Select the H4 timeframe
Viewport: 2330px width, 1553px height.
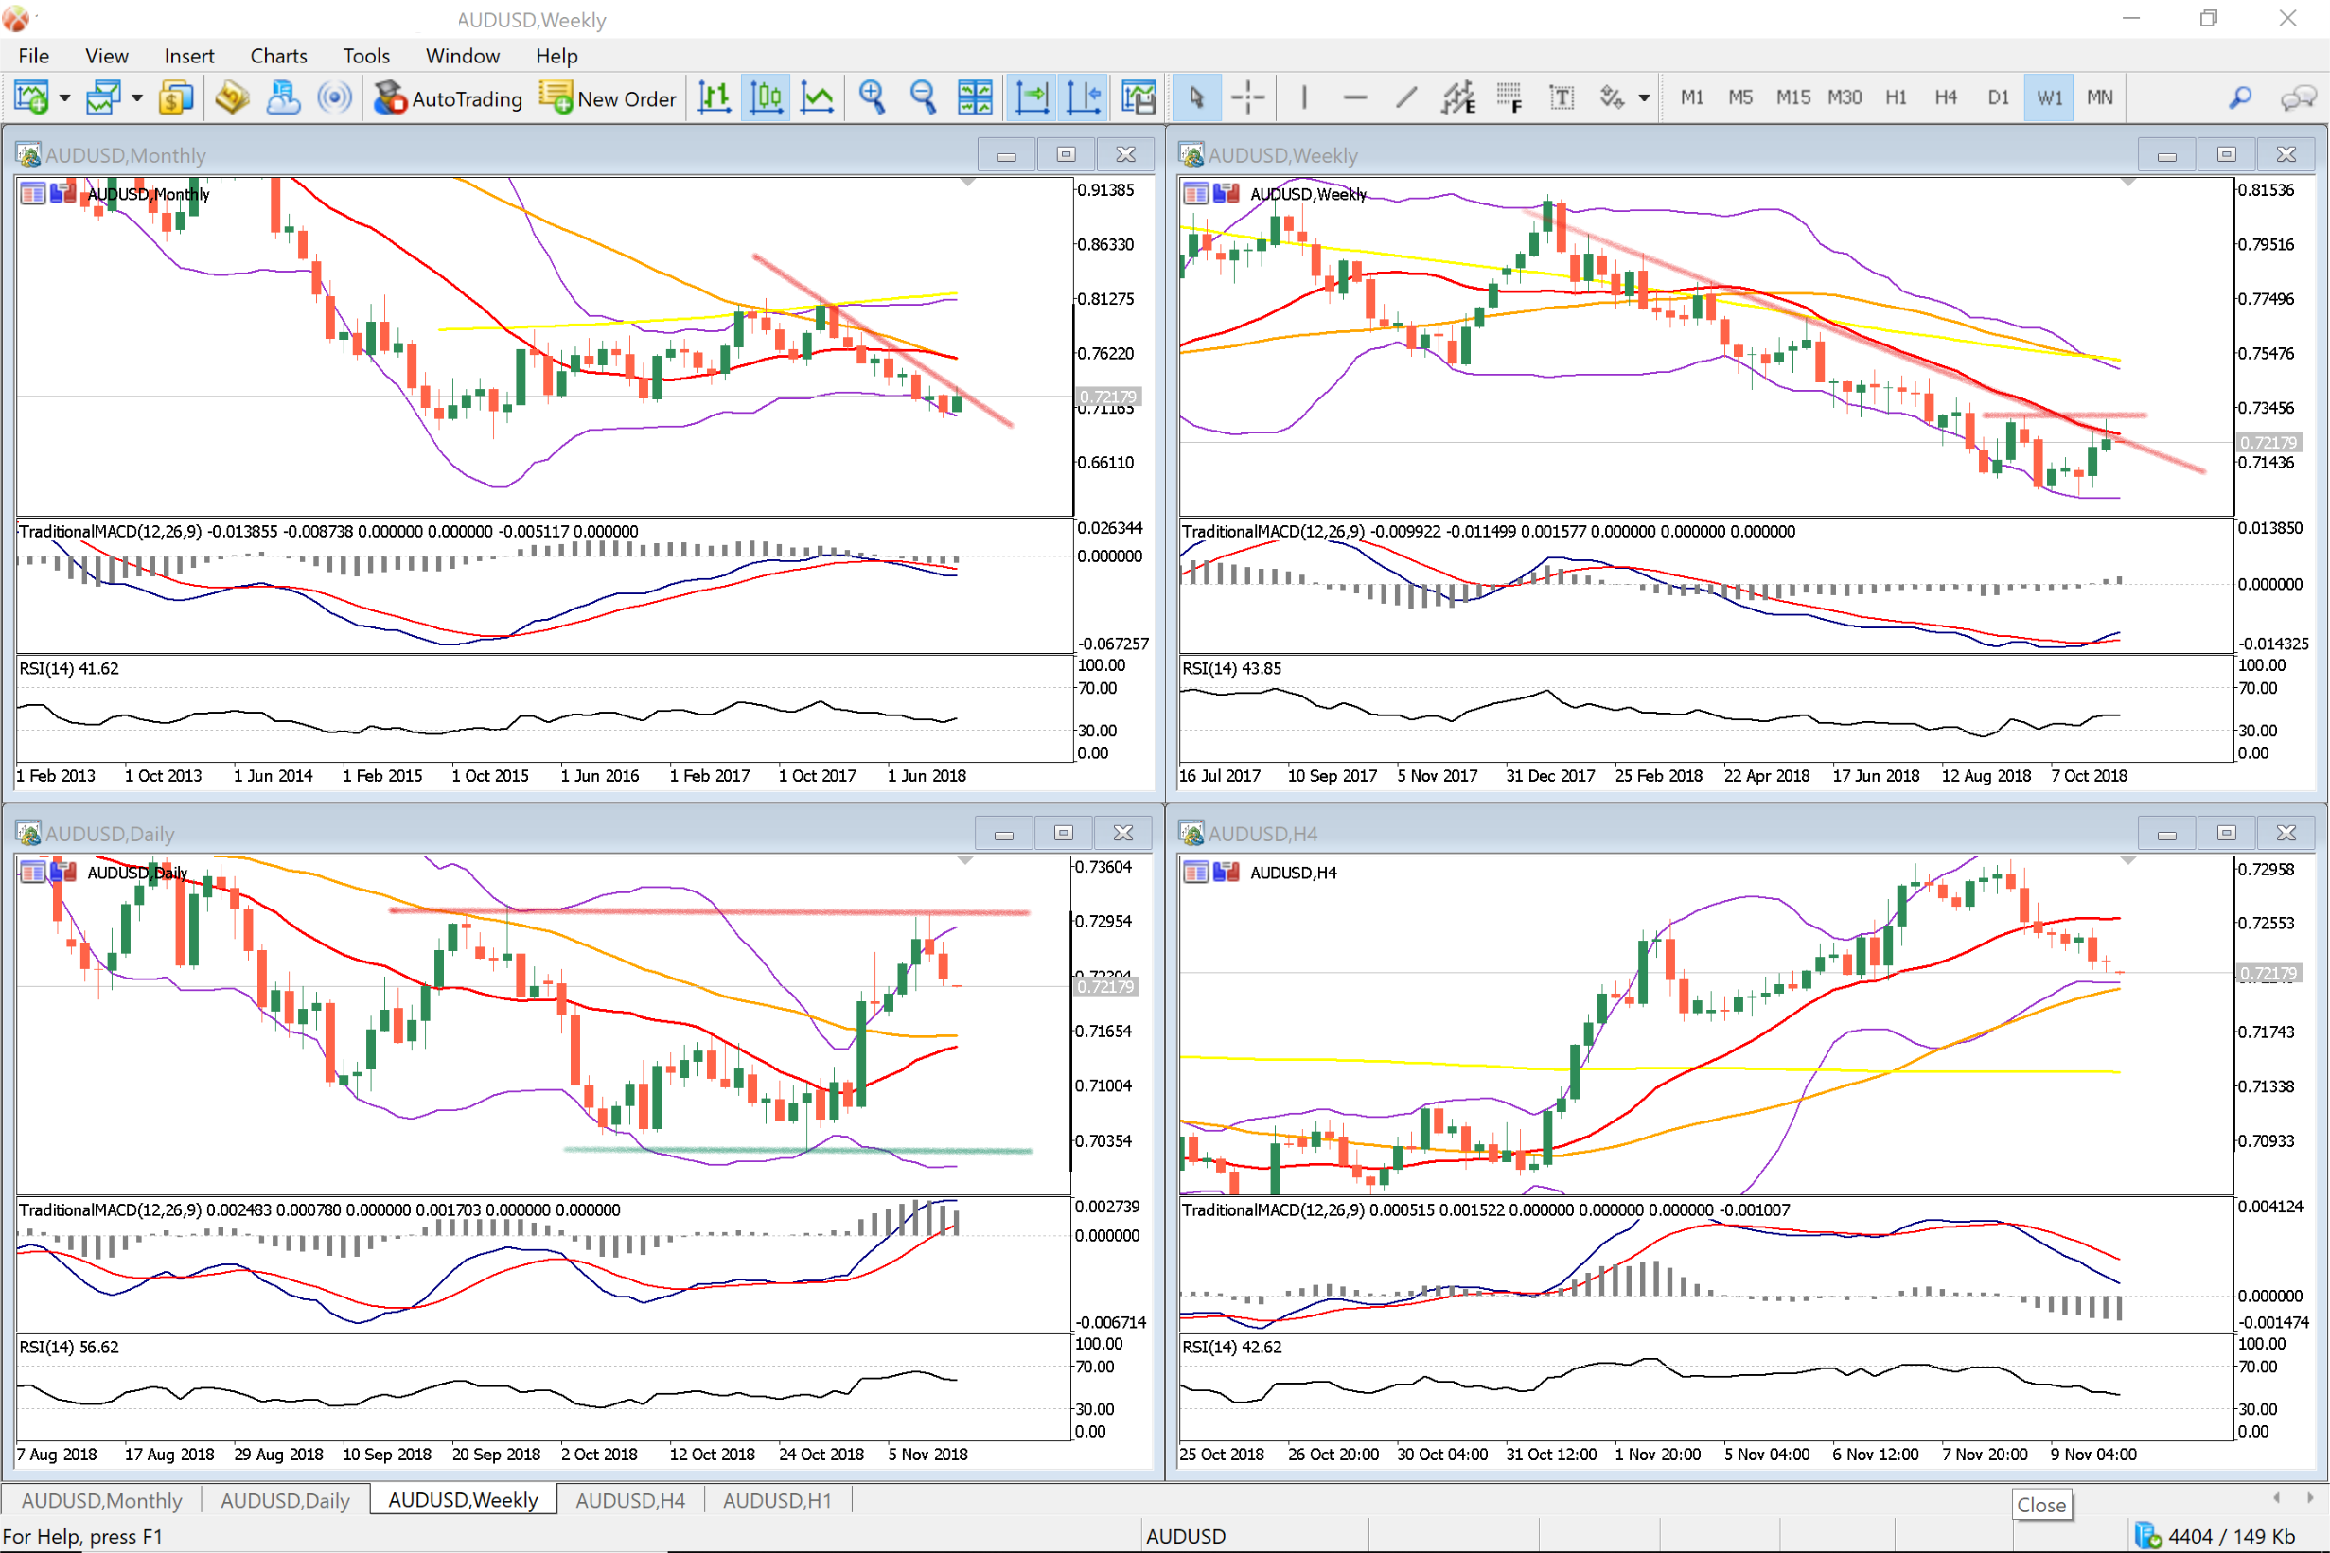(1945, 97)
